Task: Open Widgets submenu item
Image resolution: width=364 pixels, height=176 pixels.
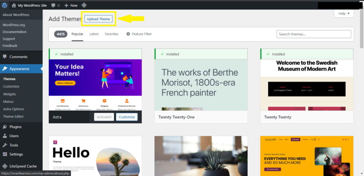Action: click(x=10, y=94)
